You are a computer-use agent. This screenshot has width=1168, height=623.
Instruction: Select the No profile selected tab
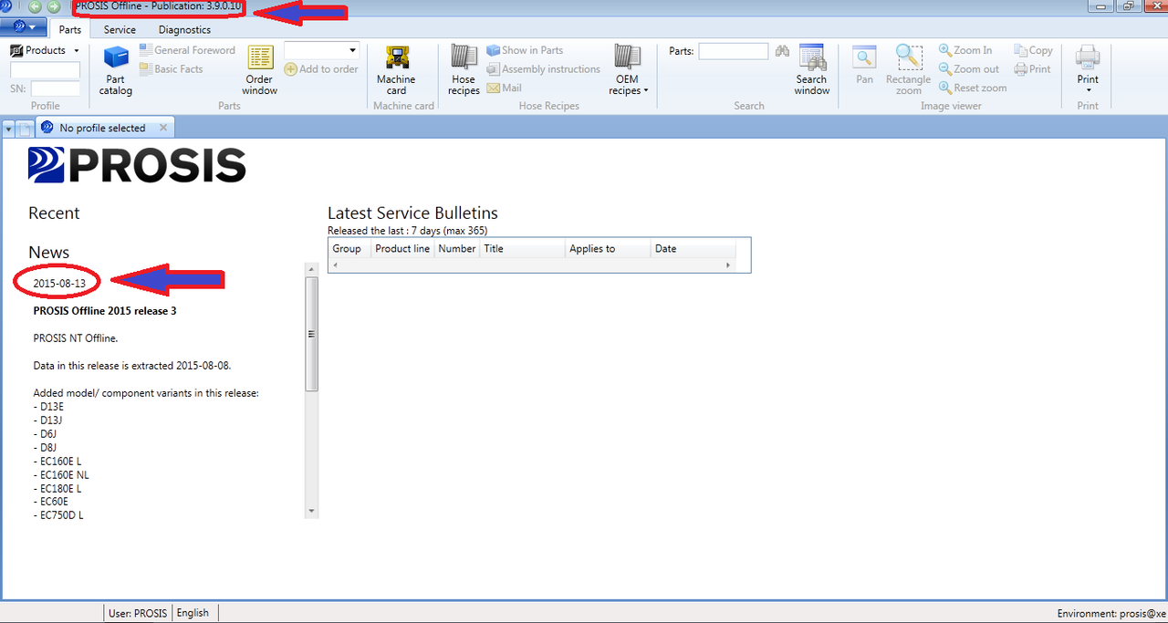(x=102, y=128)
